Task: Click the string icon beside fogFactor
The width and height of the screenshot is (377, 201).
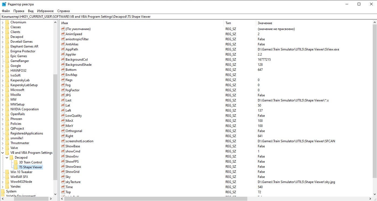Action: 63,90
